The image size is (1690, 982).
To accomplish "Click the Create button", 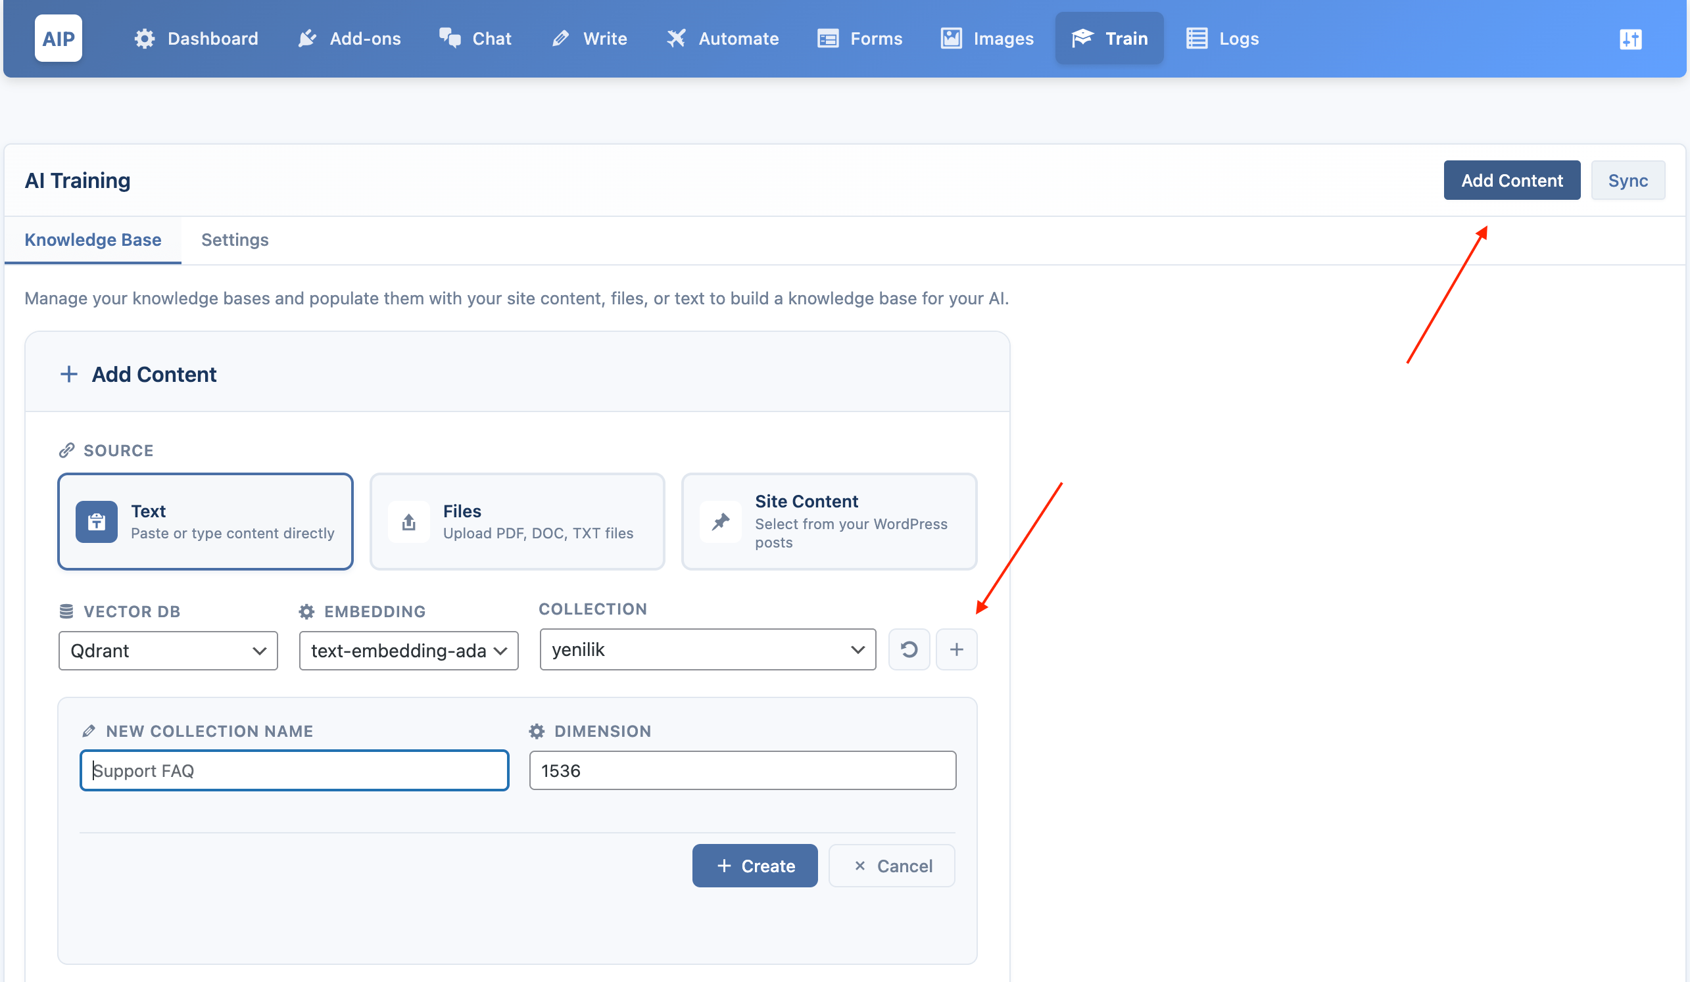I will [x=754, y=866].
